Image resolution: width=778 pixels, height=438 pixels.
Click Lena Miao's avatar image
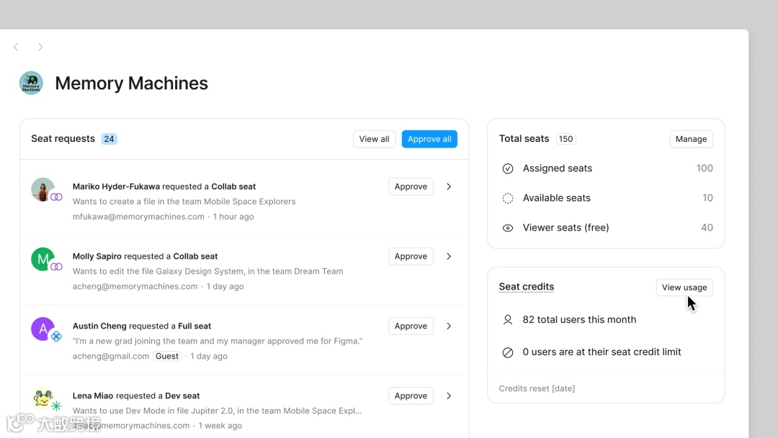[43, 399]
